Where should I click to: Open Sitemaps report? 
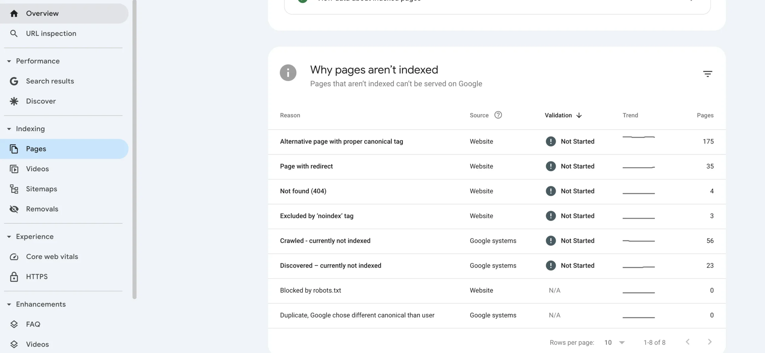click(x=64, y=189)
